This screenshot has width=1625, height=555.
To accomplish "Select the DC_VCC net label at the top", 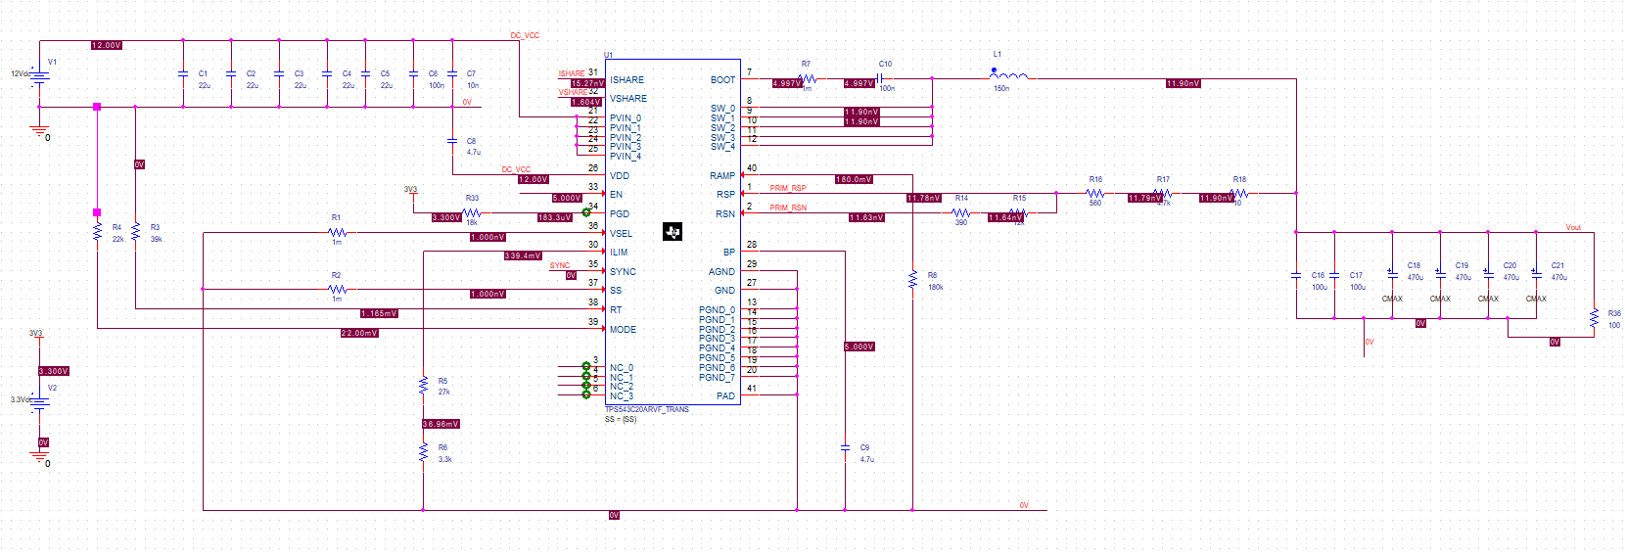I will coord(525,35).
